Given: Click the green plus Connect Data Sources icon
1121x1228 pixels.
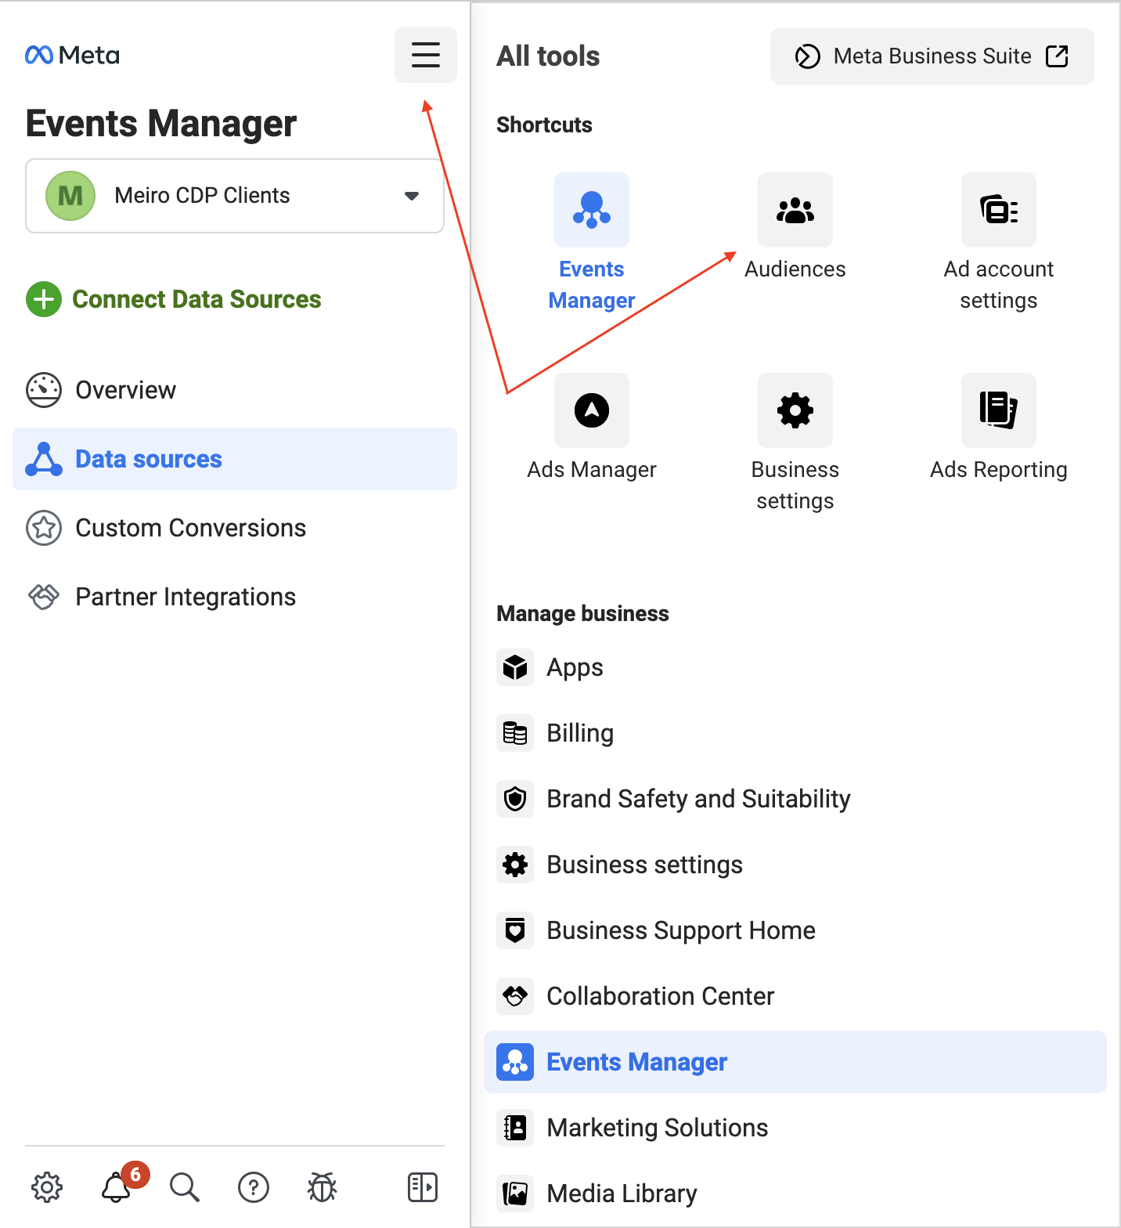Looking at the screenshot, I should click(44, 299).
